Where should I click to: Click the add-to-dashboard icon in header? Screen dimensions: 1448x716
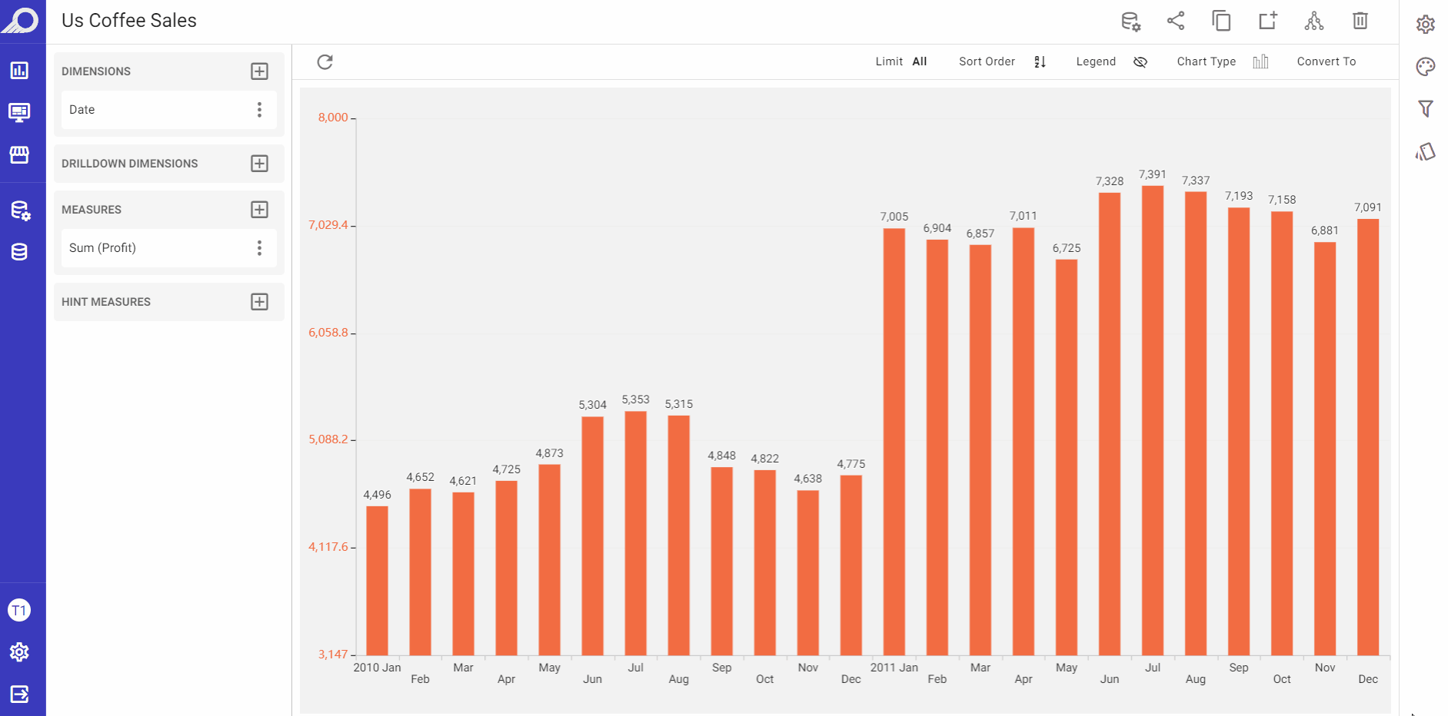point(1268,21)
